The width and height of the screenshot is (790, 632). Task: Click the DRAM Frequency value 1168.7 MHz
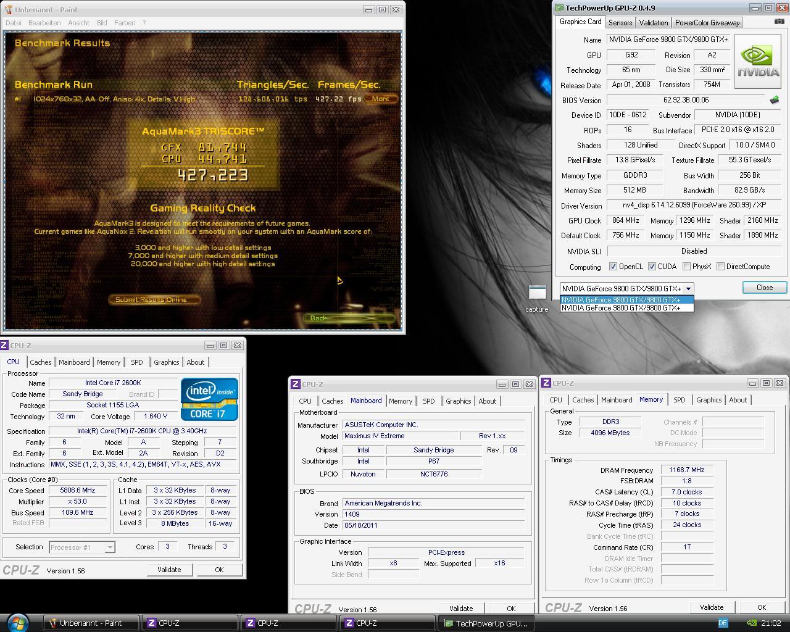pos(687,470)
